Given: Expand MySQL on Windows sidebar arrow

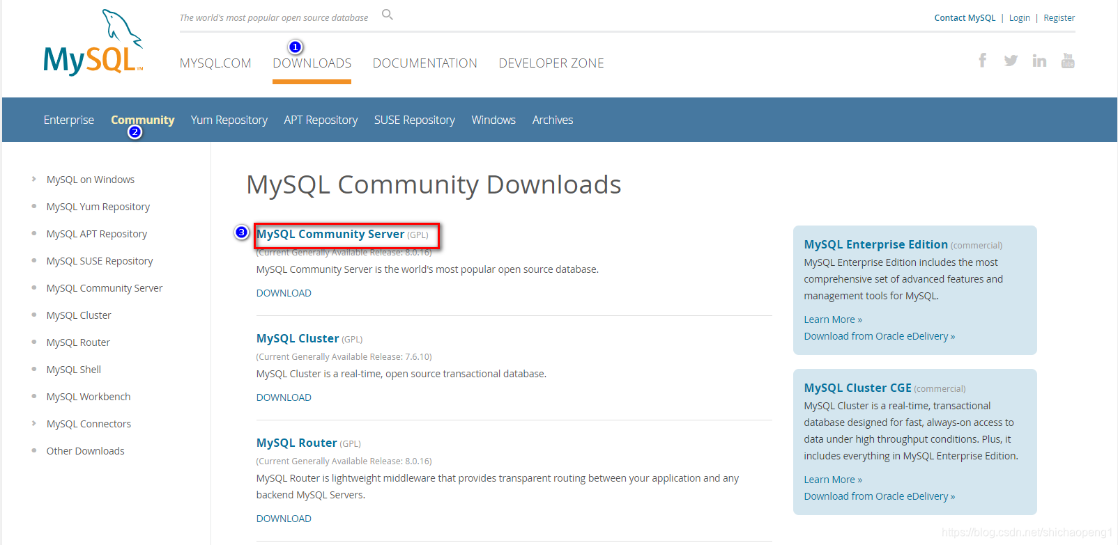Looking at the screenshot, I should pos(33,179).
